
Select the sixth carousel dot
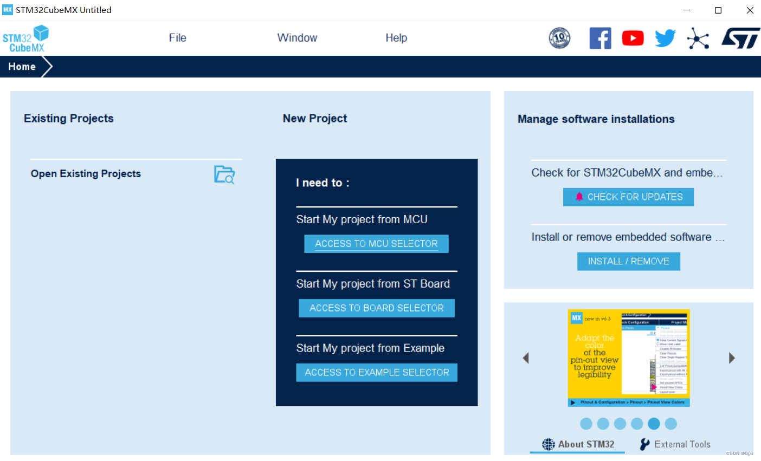point(671,424)
